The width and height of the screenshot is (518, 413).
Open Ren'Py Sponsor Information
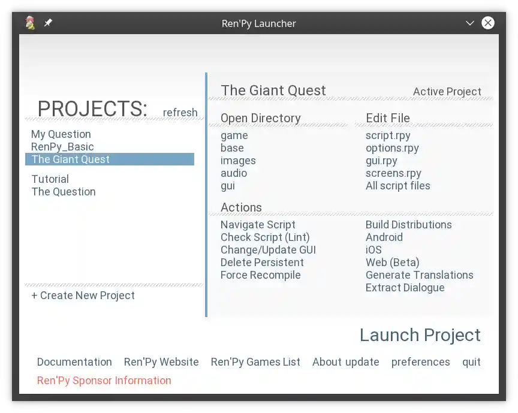pyautogui.click(x=104, y=380)
